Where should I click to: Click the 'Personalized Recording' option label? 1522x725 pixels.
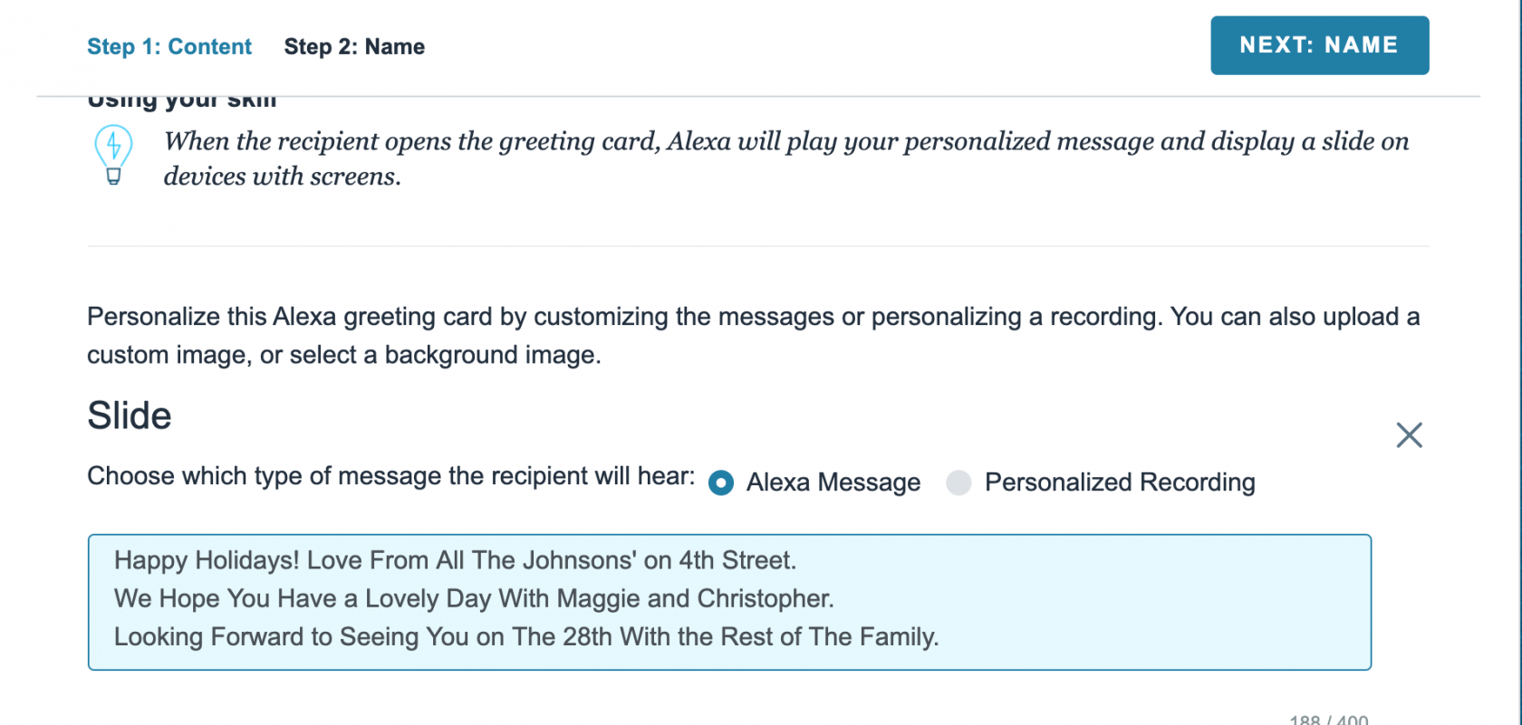1120,482
